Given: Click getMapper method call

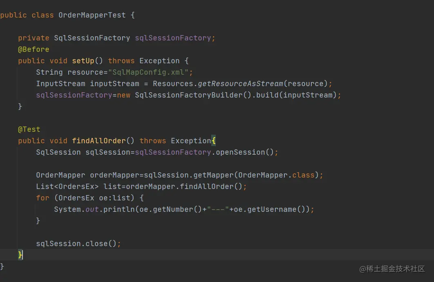Looking at the screenshot, I should [213, 175].
